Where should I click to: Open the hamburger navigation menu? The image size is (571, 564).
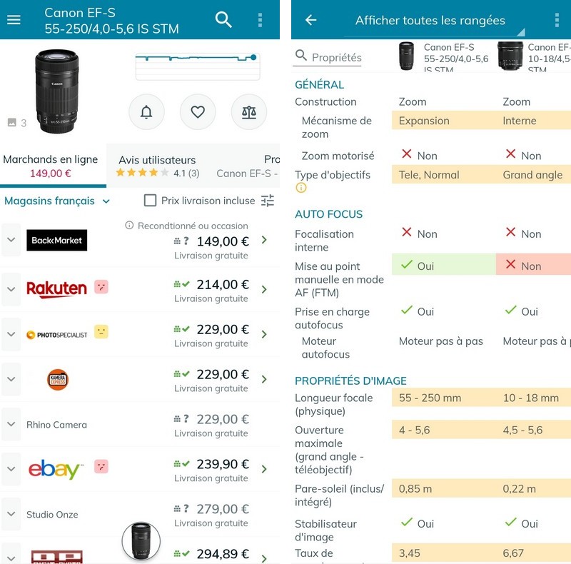(x=14, y=20)
